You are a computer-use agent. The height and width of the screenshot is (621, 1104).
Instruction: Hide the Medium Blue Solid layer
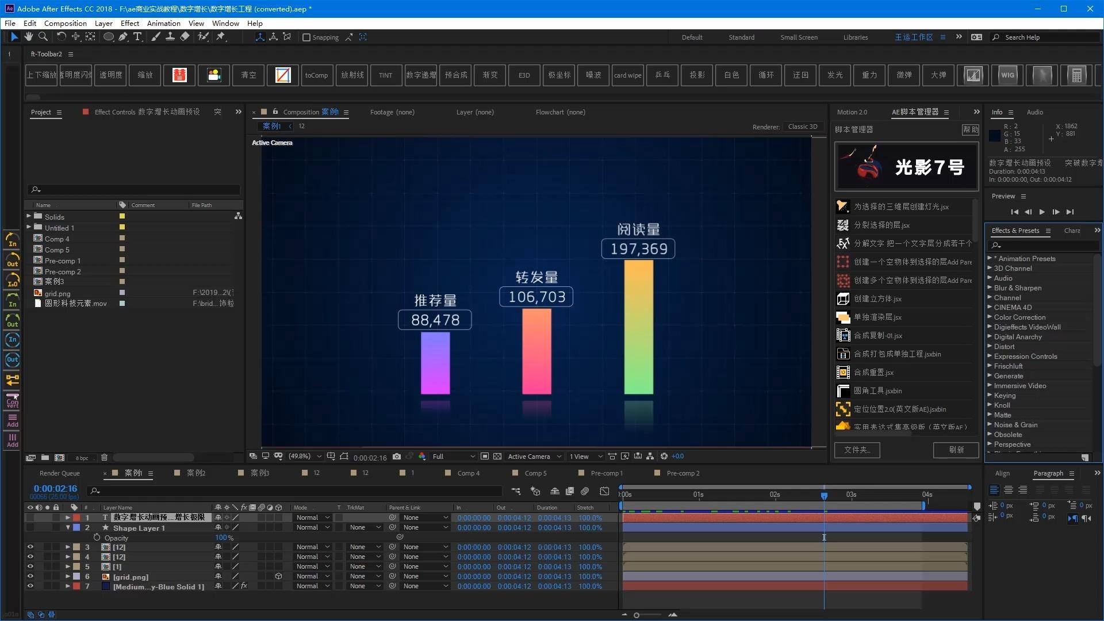[x=30, y=586]
